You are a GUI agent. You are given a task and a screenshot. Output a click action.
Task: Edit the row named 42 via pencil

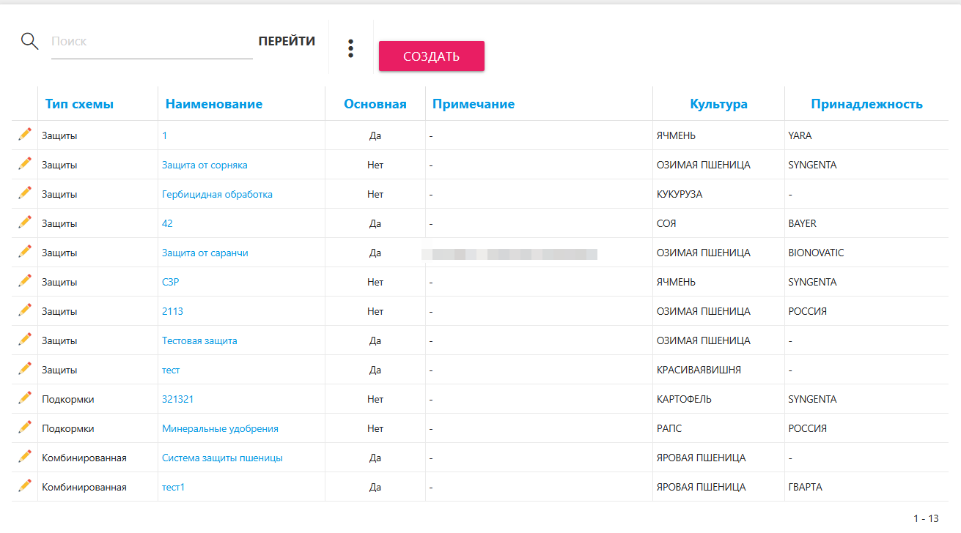(25, 223)
